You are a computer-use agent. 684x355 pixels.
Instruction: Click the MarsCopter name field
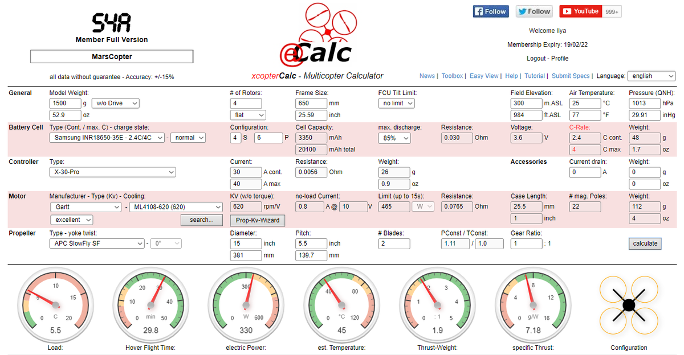point(112,57)
